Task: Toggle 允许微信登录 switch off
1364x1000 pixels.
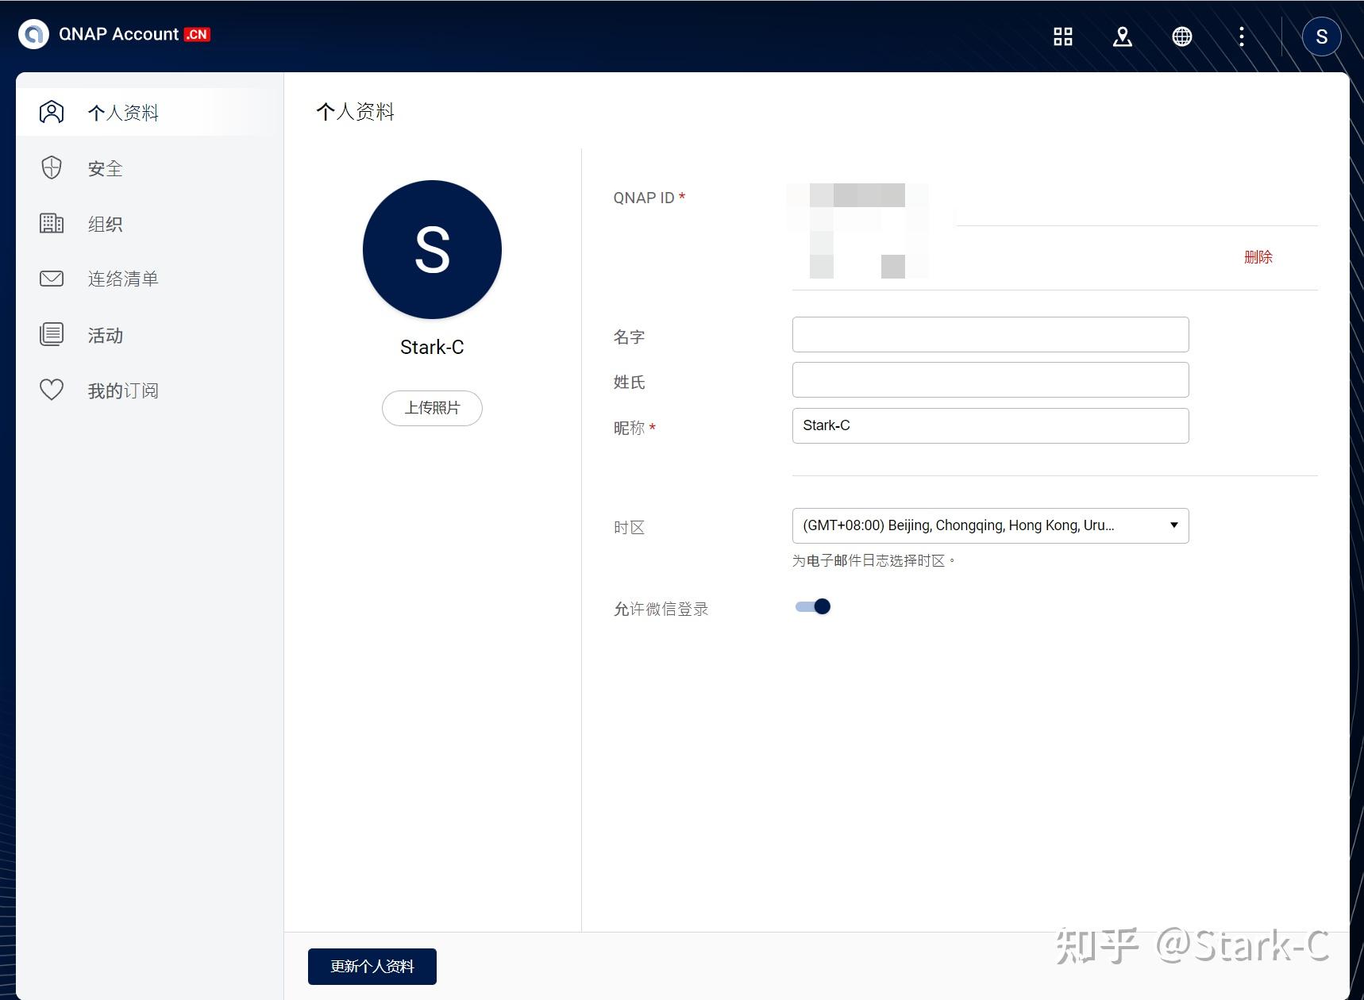Action: coord(811,606)
